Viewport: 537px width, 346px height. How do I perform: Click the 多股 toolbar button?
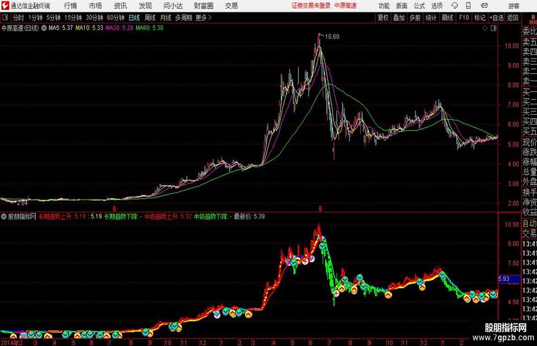(x=415, y=18)
